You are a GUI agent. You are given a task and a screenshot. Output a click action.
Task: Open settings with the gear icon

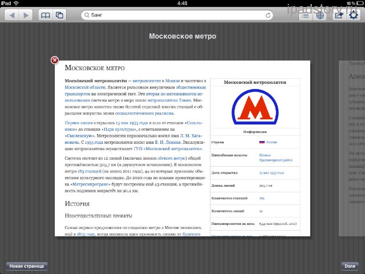[354, 15]
